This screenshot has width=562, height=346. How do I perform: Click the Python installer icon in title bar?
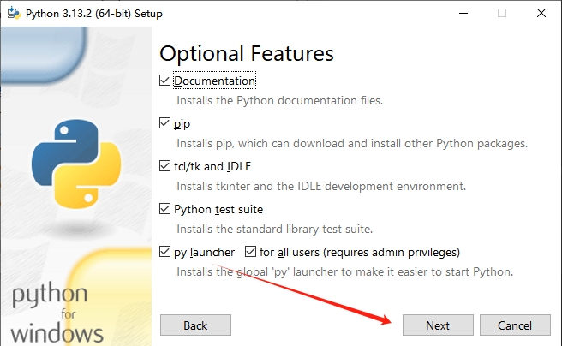14,13
